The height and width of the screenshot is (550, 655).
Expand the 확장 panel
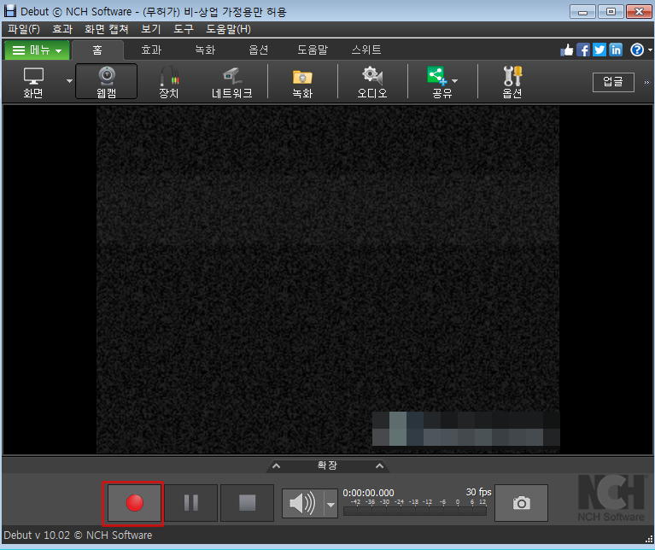pos(328,465)
